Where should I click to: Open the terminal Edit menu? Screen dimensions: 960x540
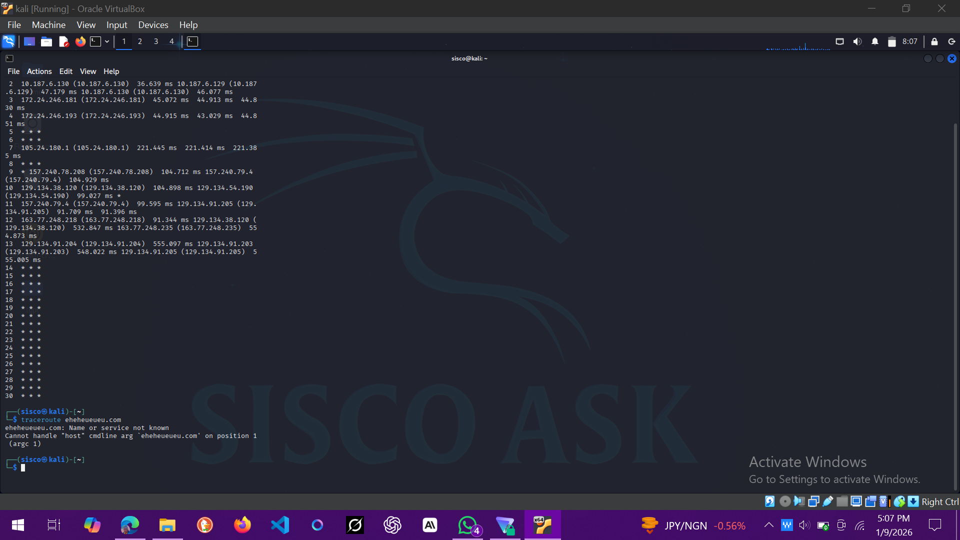[x=65, y=71]
